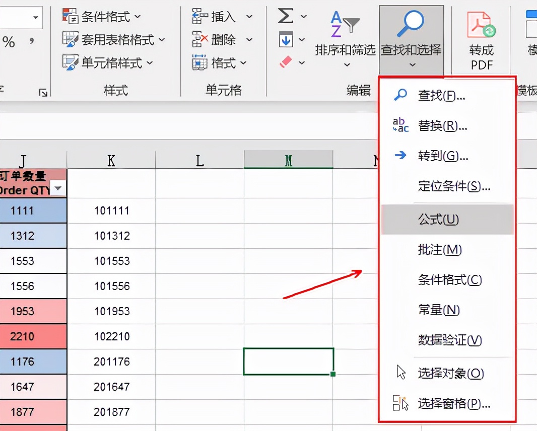Open the 单元格样式 cell styles dropdown
Screen dimensions: 537x431
(x=107, y=62)
